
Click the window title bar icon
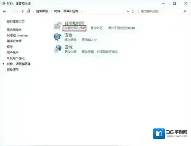pos(3,3)
